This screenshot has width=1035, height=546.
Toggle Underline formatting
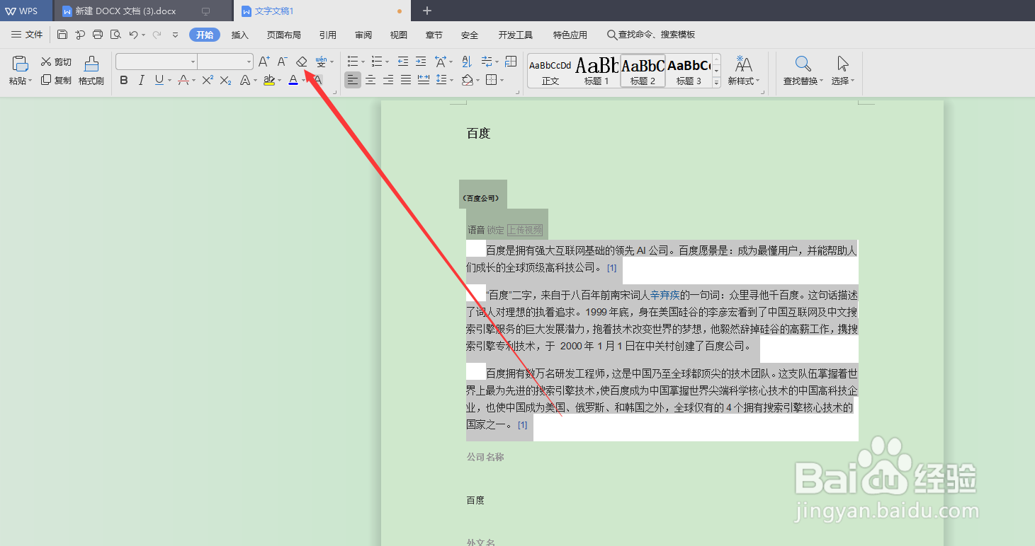[159, 80]
